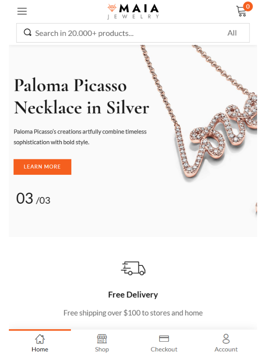The image size is (266, 355).
Task: Click the 03/03 slide counter
Action: point(33,198)
